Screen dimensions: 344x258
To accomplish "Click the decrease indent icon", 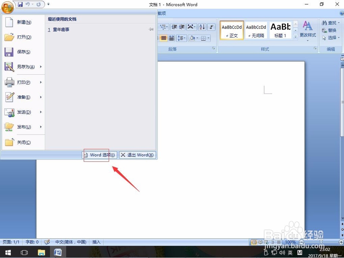I will pos(174,27).
